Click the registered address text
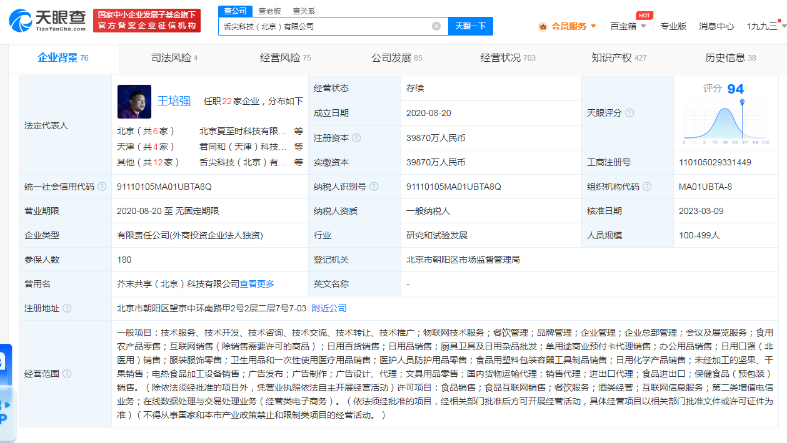This screenshot has width=787, height=443. tap(212, 308)
